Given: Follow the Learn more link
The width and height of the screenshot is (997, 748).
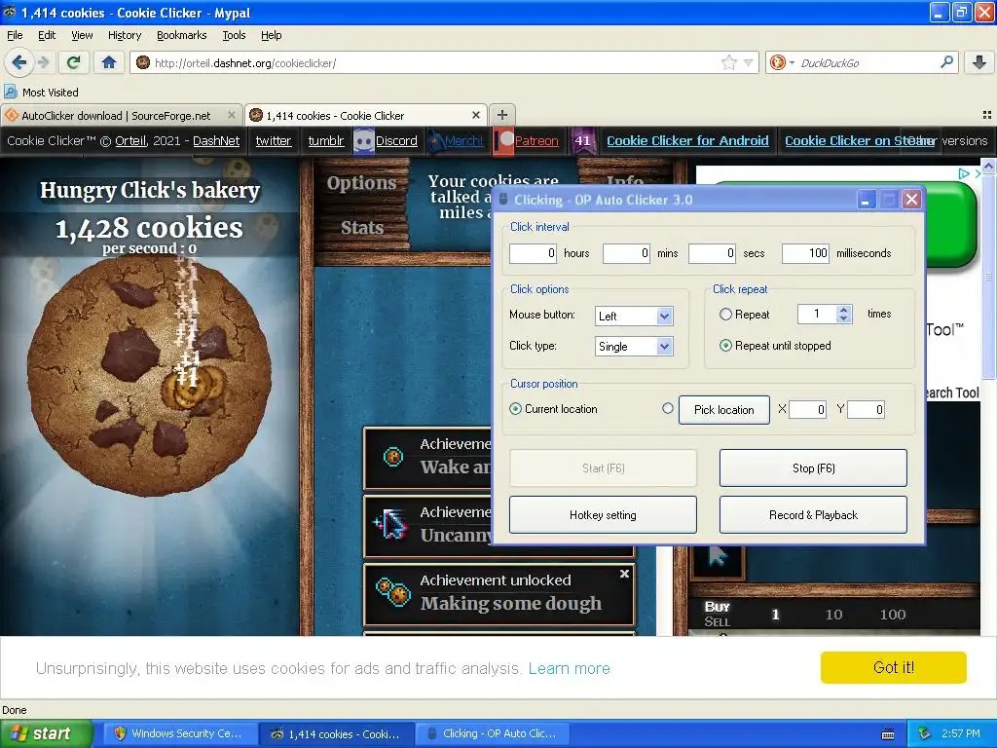Looking at the screenshot, I should pyautogui.click(x=569, y=668).
